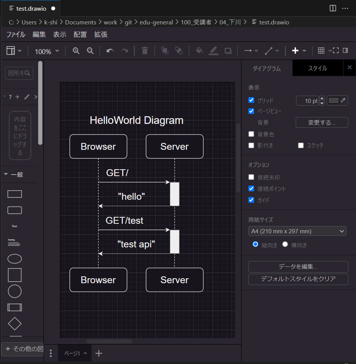Disable the グリッド checkbox
The width and height of the screenshot is (356, 364).
point(251,100)
